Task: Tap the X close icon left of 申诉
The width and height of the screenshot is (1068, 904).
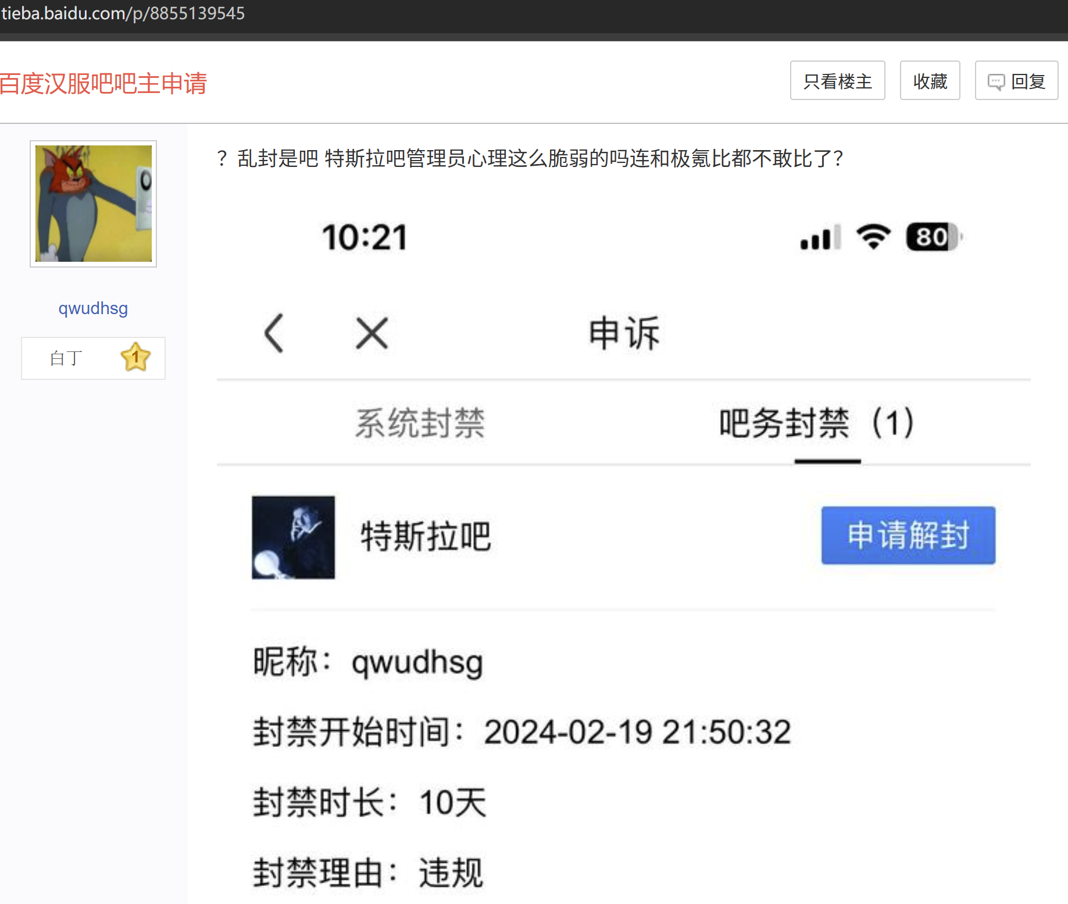Action: 372,333
